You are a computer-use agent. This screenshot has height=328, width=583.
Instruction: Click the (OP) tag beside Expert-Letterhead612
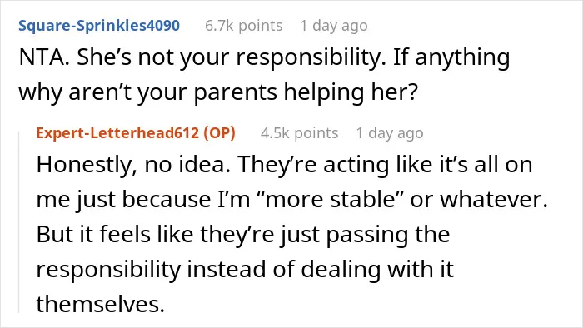tap(219, 133)
